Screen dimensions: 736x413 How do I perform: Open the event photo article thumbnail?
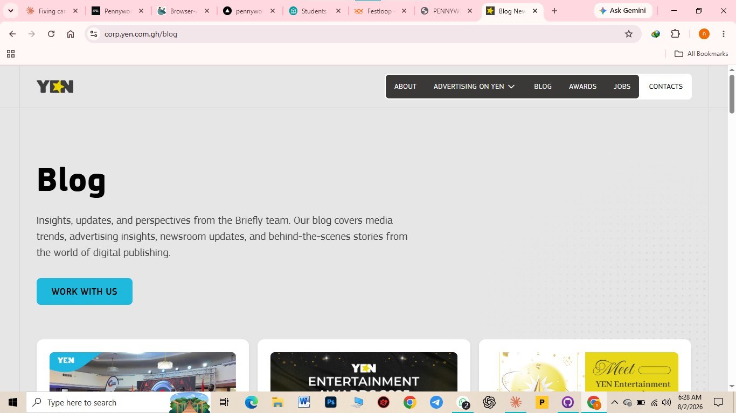tap(143, 372)
